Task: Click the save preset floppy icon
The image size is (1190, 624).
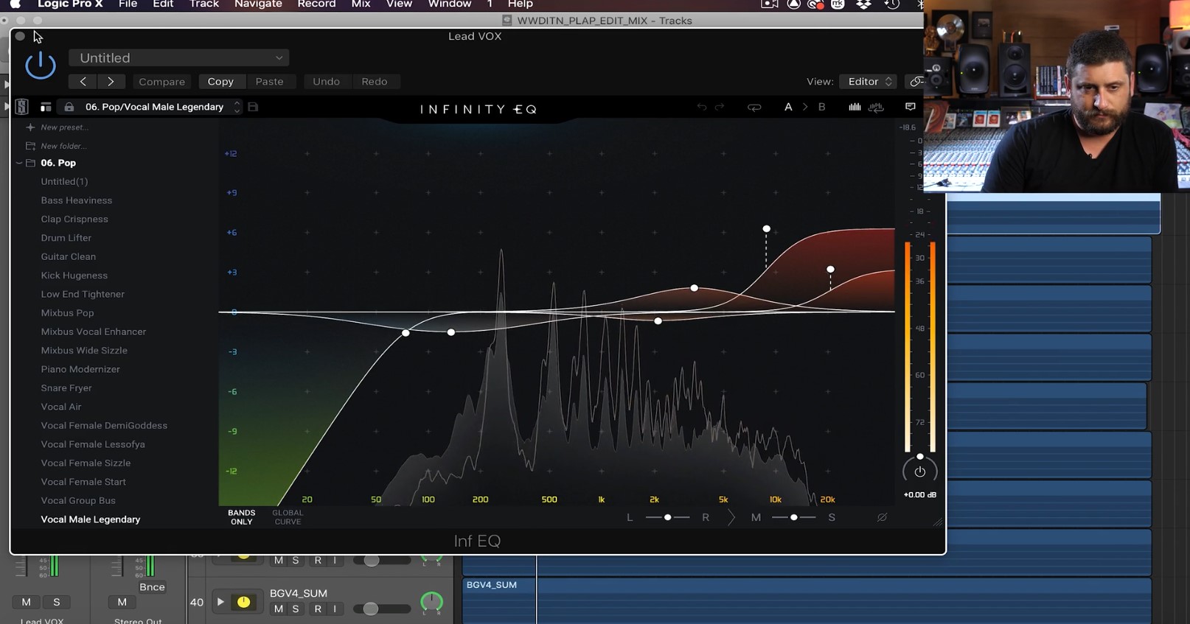Action: pos(253,107)
